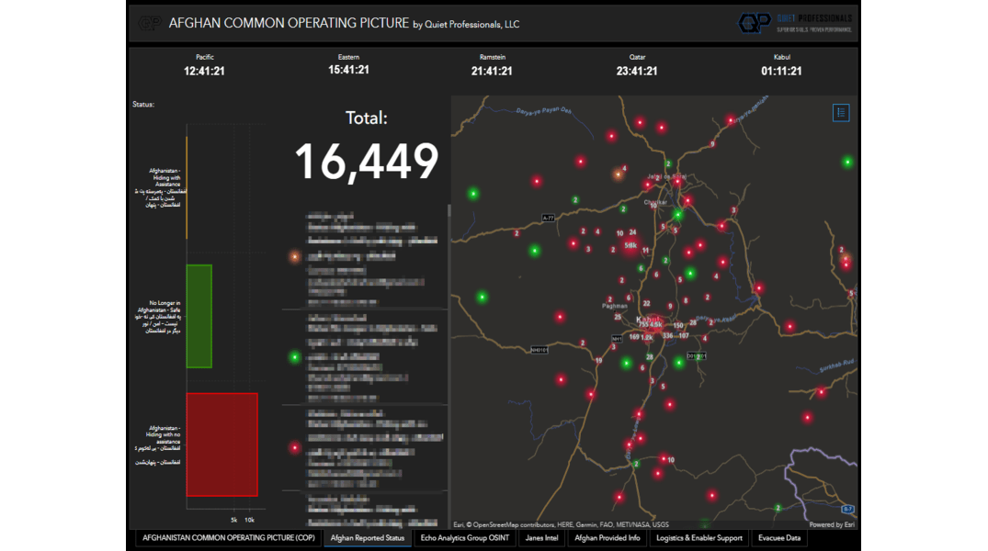
Task: Click the 5k axis label on chart
Action: coord(233,520)
